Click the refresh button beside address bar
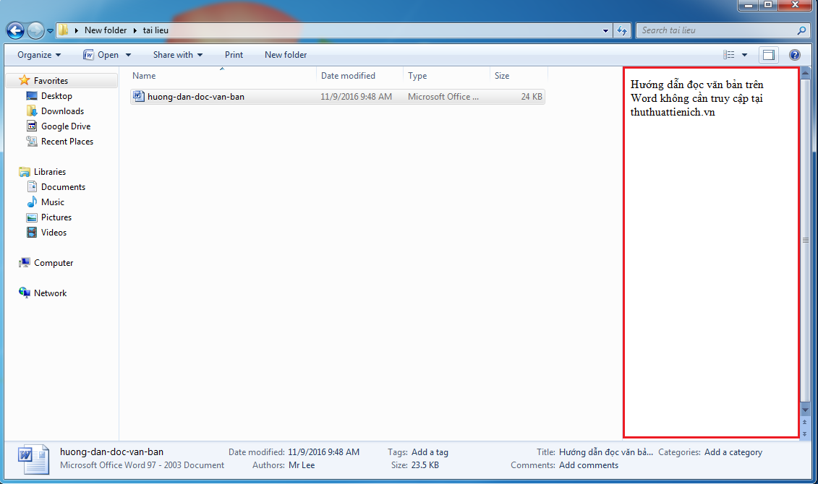This screenshot has width=818, height=484. point(622,30)
